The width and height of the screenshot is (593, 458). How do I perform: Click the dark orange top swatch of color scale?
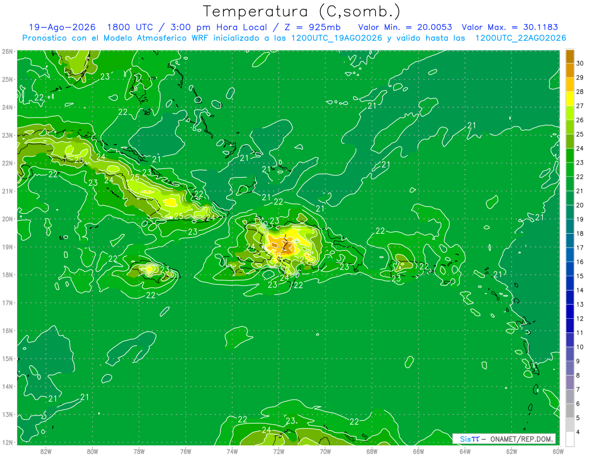click(570, 57)
